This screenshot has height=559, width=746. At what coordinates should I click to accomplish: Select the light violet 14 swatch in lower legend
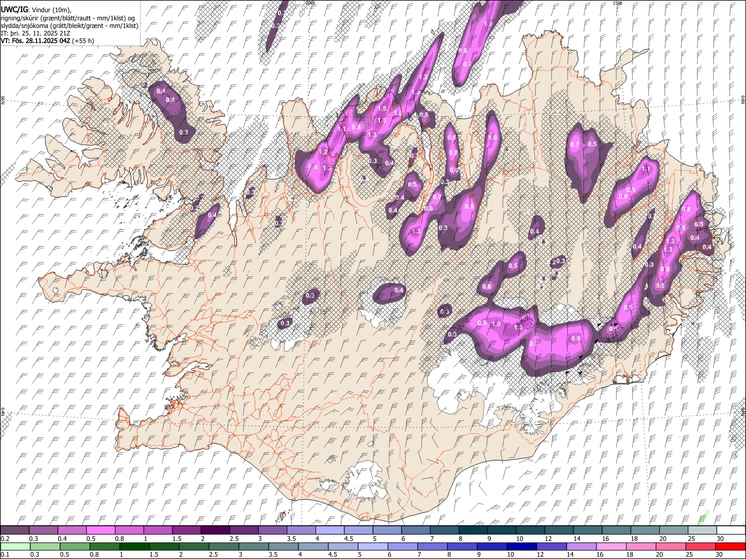[x=580, y=546]
